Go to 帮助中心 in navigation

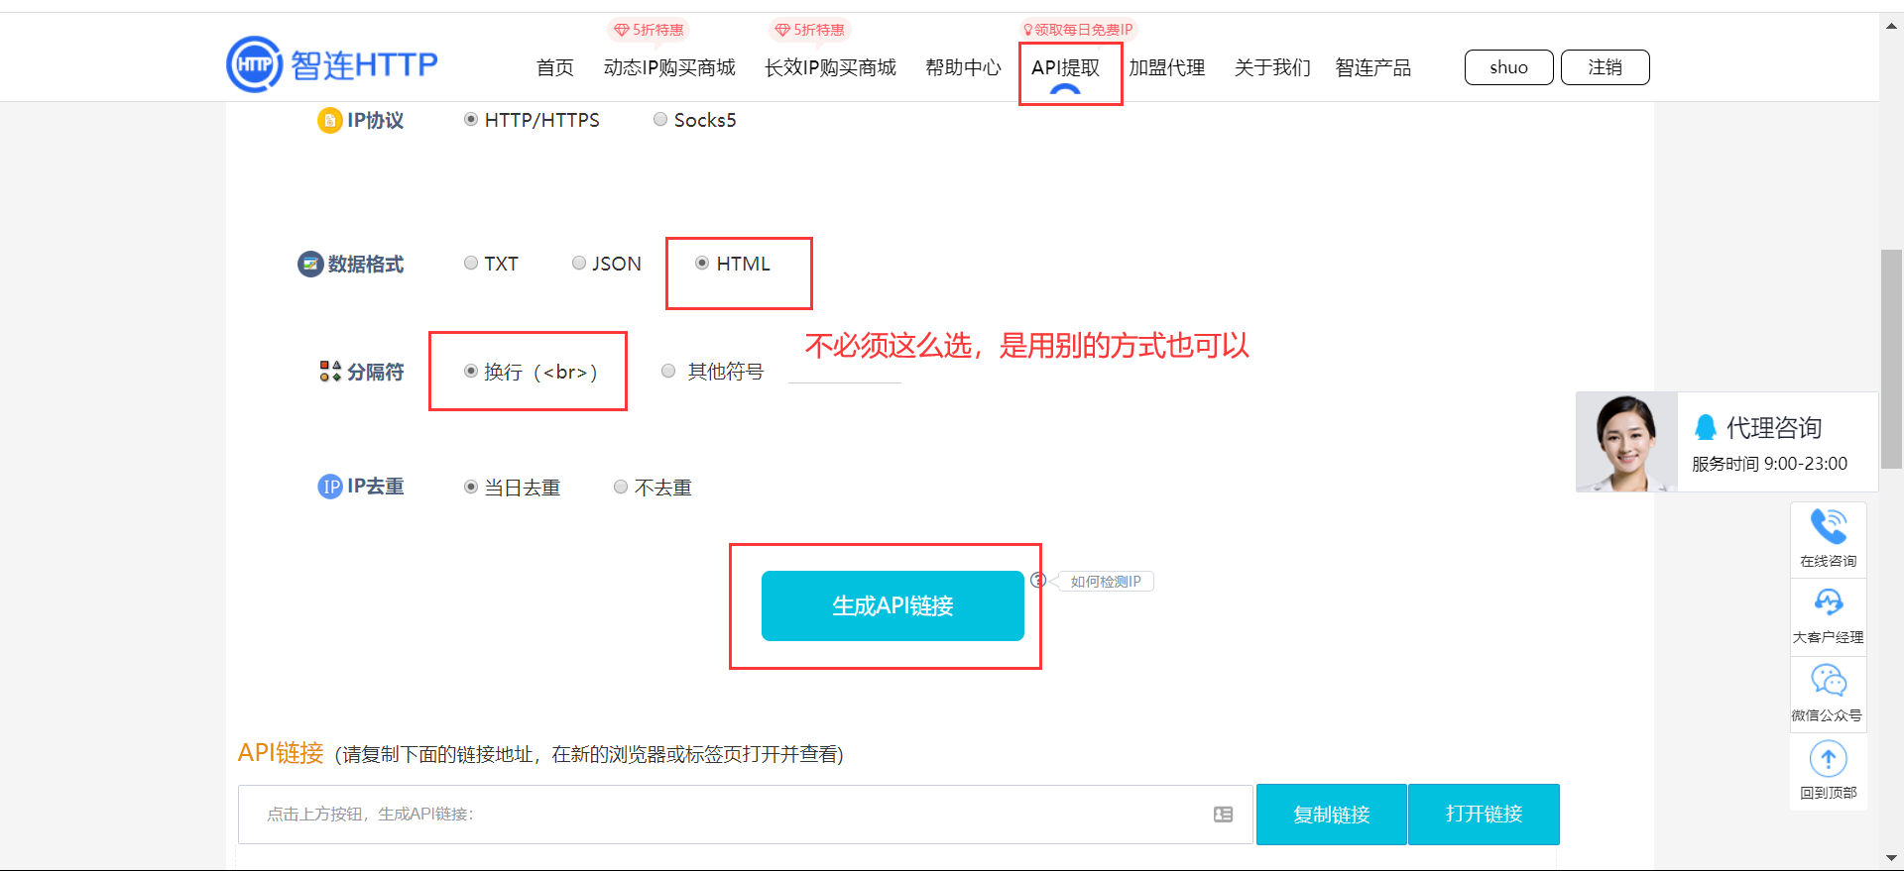(x=962, y=67)
